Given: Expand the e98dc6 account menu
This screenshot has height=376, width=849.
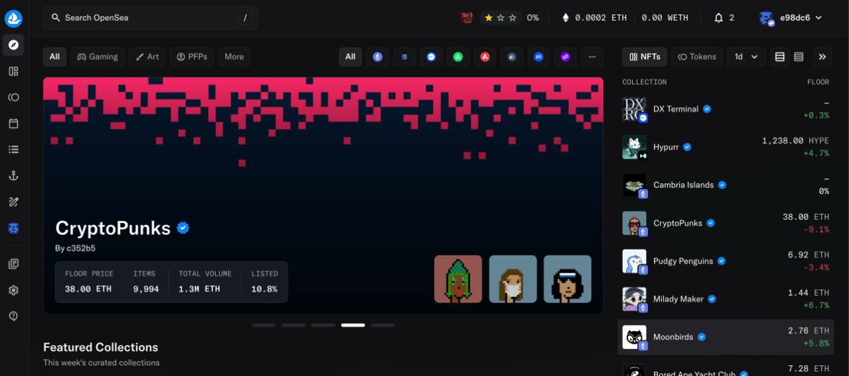Looking at the screenshot, I should click(x=791, y=18).
